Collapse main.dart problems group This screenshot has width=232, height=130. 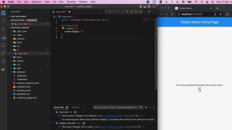coord(54,112)
